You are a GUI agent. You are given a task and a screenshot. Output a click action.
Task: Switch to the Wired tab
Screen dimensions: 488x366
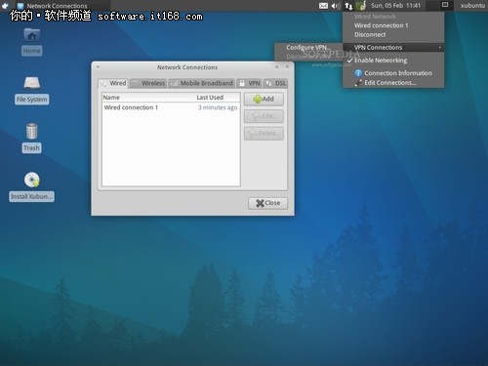coord(113,83)
